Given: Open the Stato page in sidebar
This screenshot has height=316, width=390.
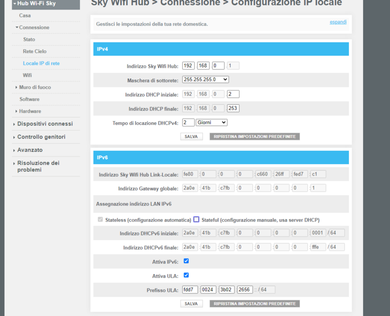Looking at the screenshot, I should (x=29, y=39).
